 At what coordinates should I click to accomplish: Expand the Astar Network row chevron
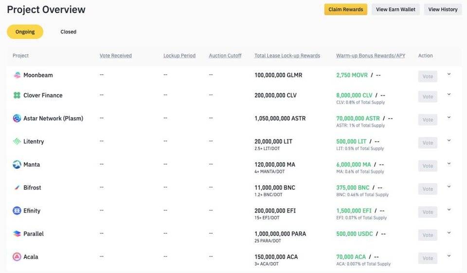pyautogui.click(x=449, y=118)
